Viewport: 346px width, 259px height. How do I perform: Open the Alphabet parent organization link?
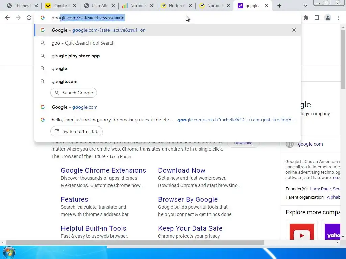coord(333,197)
